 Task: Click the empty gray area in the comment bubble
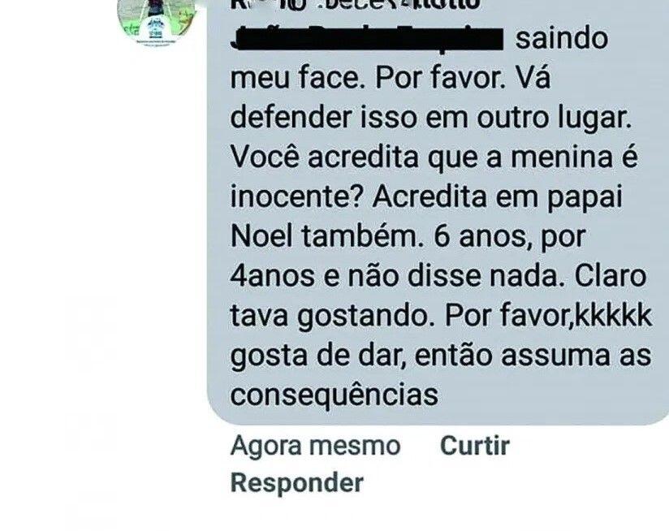click(x=555, y=397)
